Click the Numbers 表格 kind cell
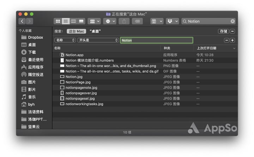This screenshot has width=254, height=157. pos(175,60)
